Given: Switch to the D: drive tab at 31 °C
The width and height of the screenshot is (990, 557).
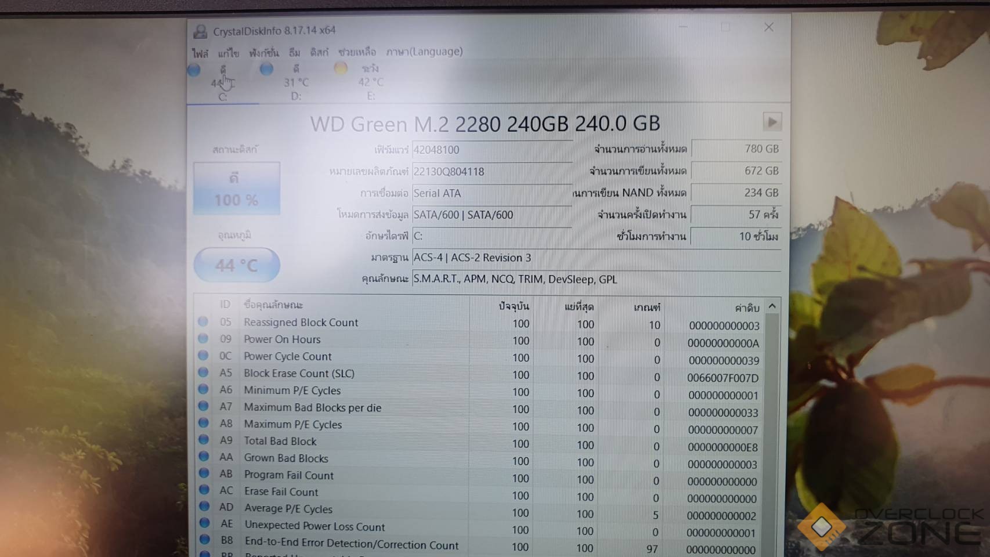Looking at the screenshot, I should (x=296, y=82).
